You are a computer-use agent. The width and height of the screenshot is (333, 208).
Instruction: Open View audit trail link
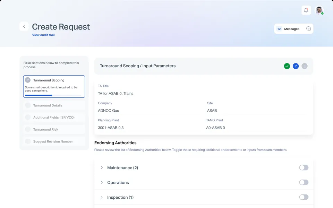(x=43, y=35)
